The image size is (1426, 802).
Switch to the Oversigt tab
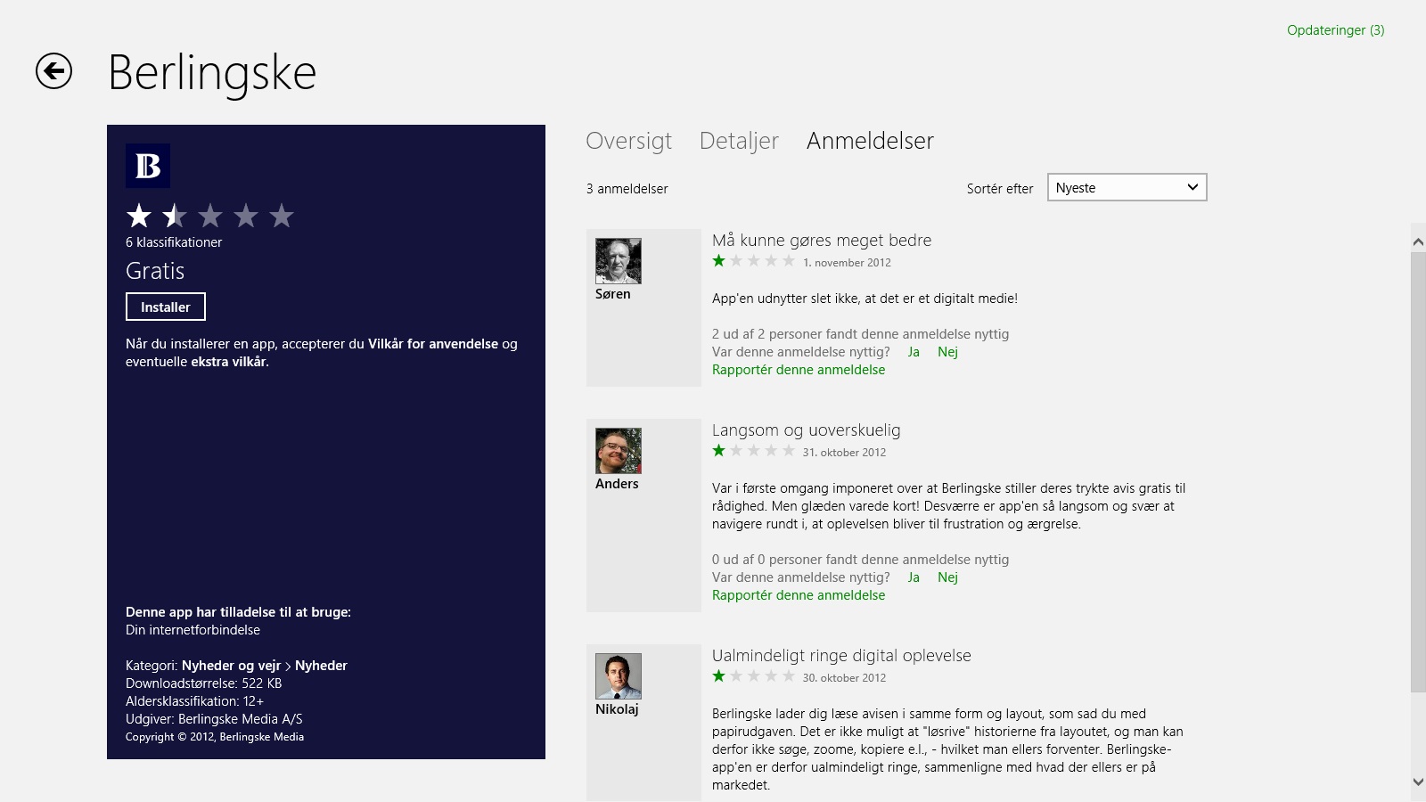point(628,141)
